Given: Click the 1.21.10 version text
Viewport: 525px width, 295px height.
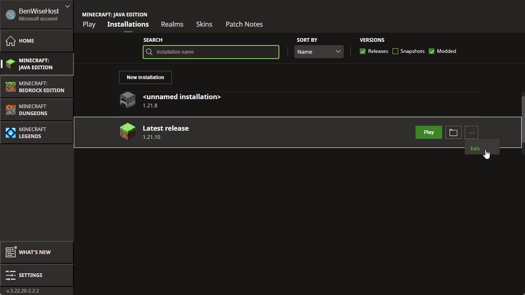Looking at the screenshot, I should point(151,137).
